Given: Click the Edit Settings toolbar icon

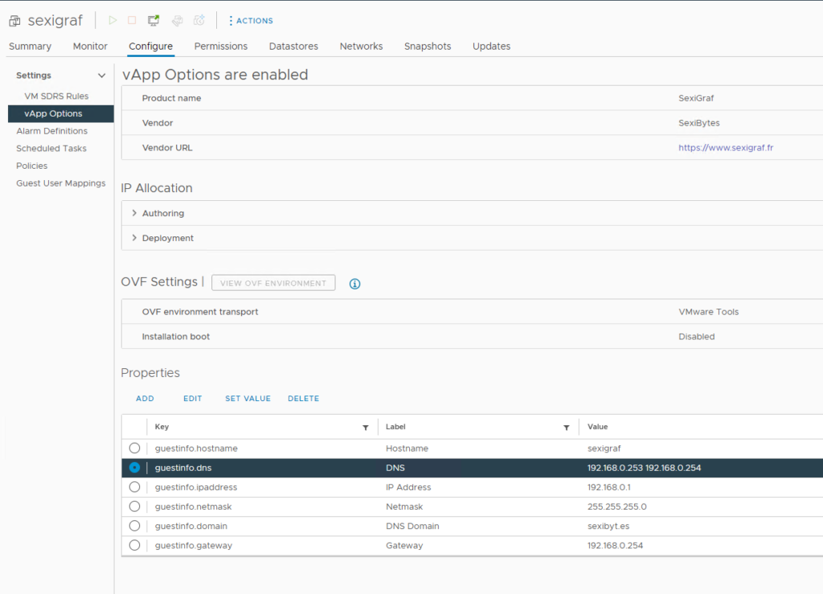Looking at the screenshot, I should (x=177, y=20).
